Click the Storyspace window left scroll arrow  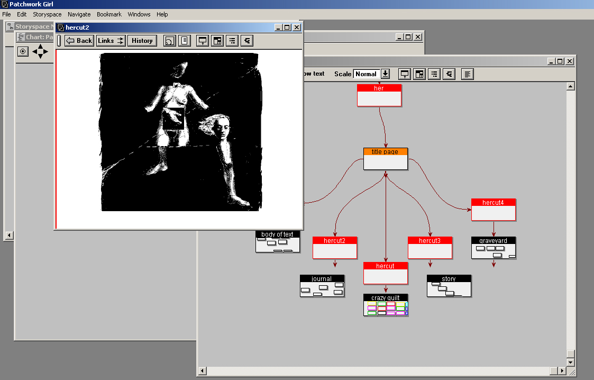[x=9, y=236]
